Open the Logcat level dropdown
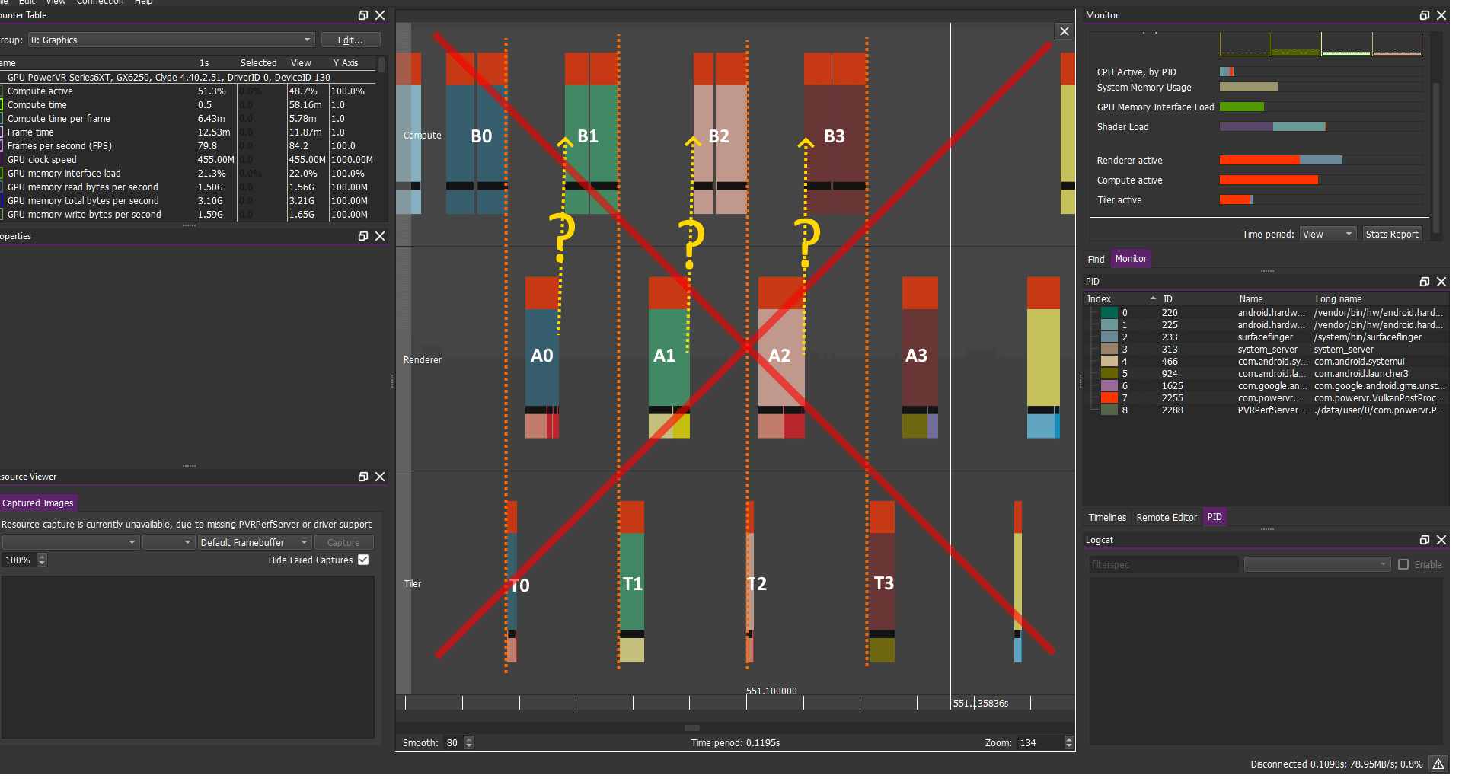The width and height of the screenshot is (1462, 782). [1317, 564]
